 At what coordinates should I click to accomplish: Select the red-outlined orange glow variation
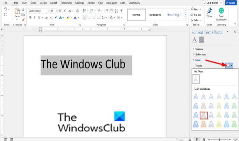coord(203,115)
